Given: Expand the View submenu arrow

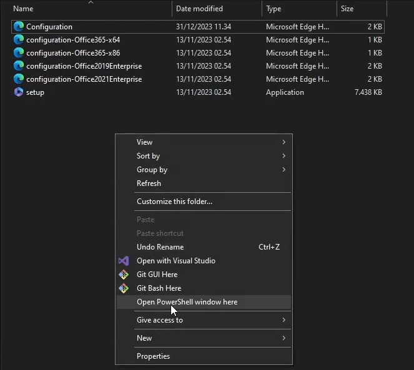Looking at the screenshot, I should [x=283, y=142].
